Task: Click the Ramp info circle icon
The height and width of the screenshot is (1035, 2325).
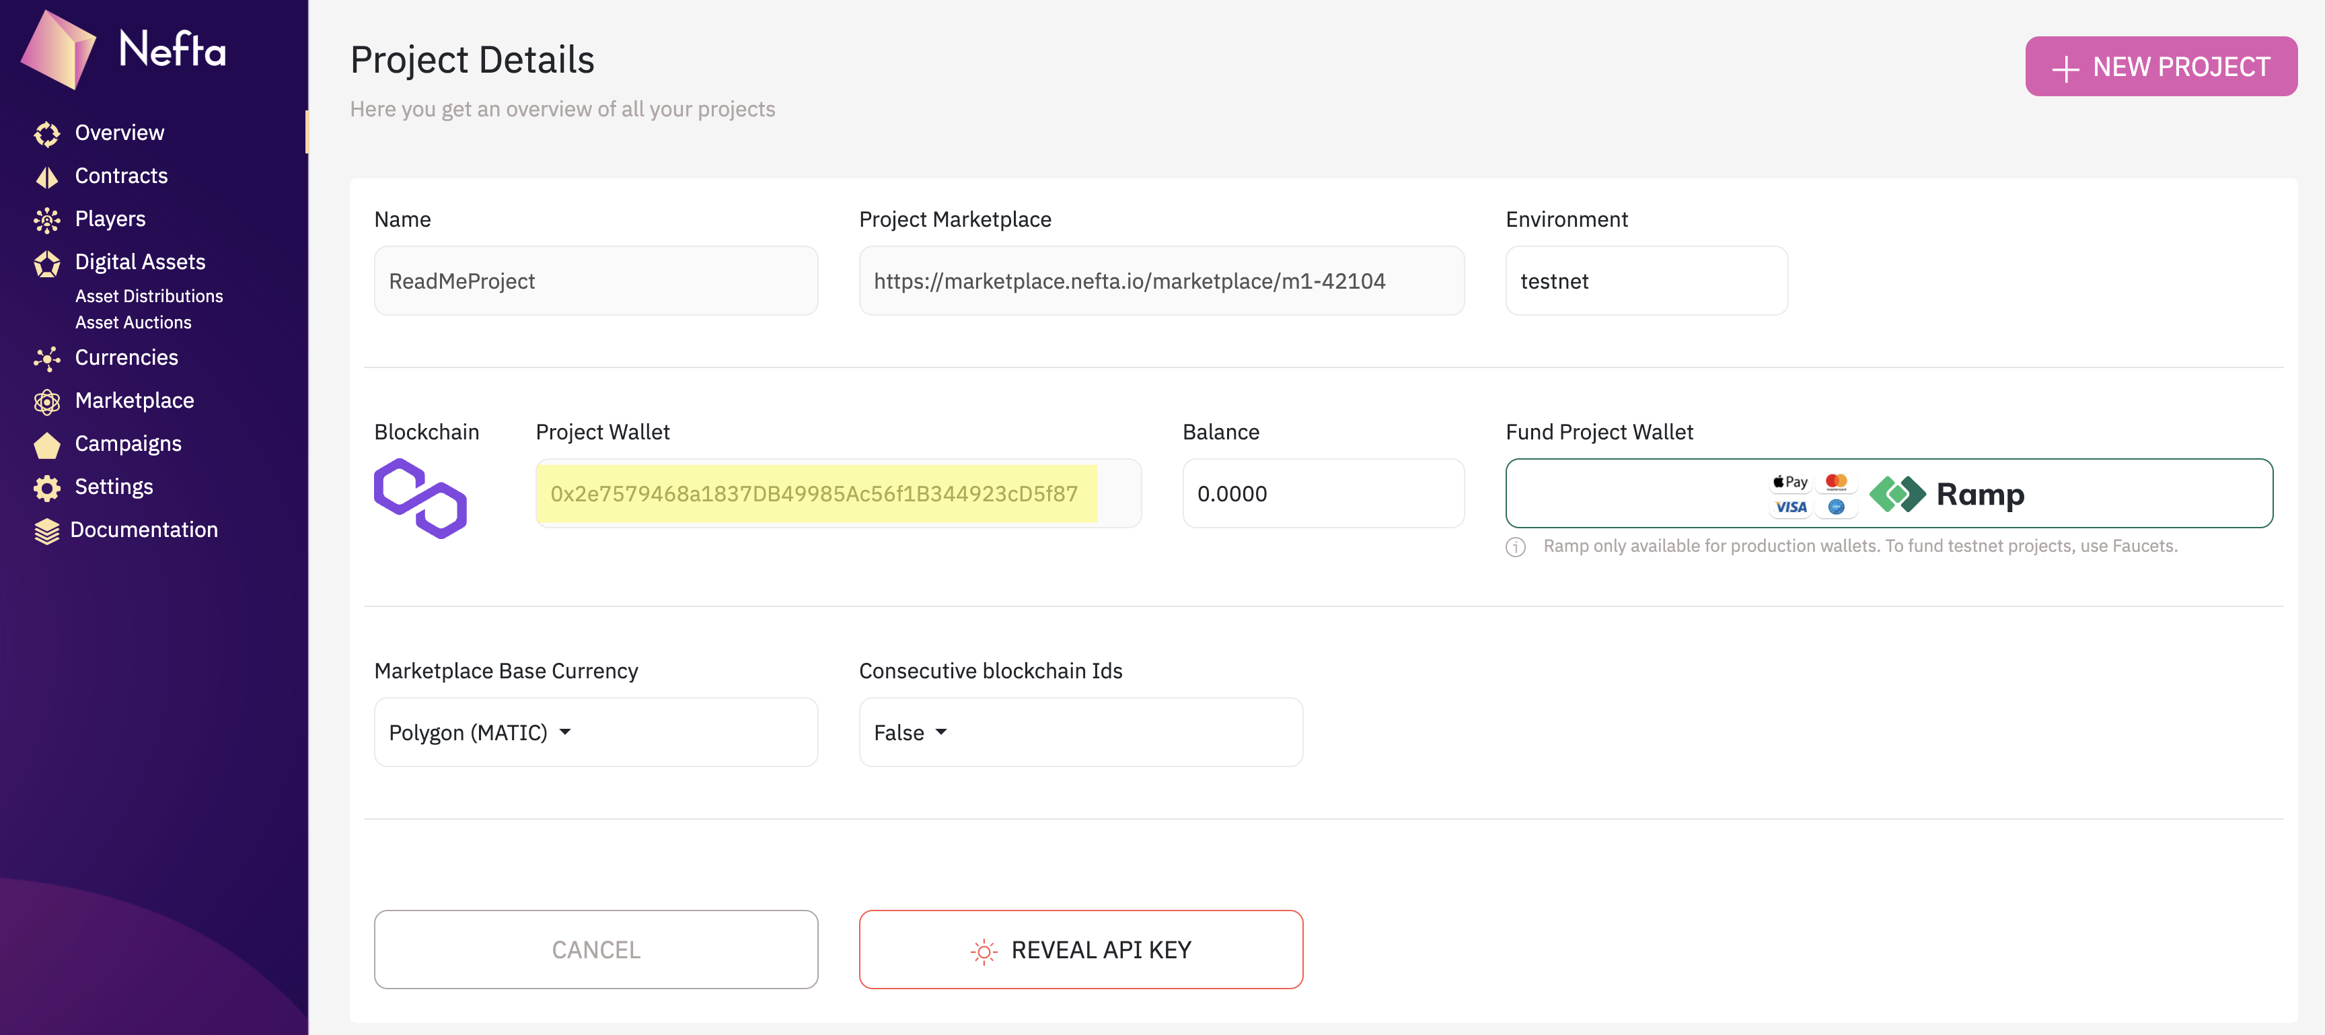Action: click(1516, 547)
